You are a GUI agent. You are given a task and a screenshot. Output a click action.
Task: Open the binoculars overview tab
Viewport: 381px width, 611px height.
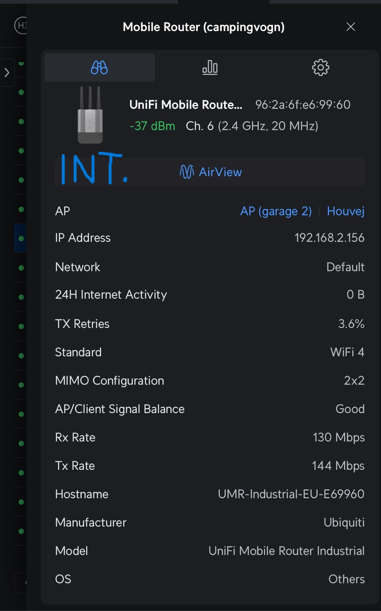tap(99, 68)
